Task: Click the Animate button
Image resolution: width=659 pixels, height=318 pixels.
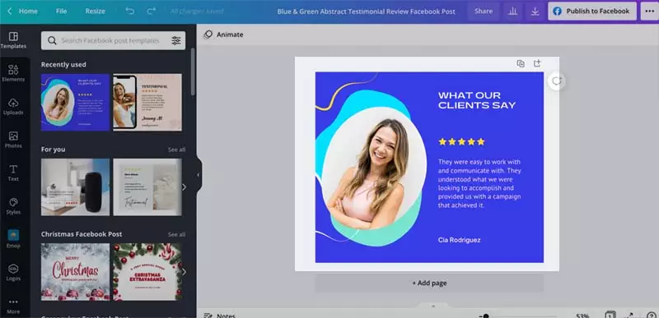Action: click(223, 35)
